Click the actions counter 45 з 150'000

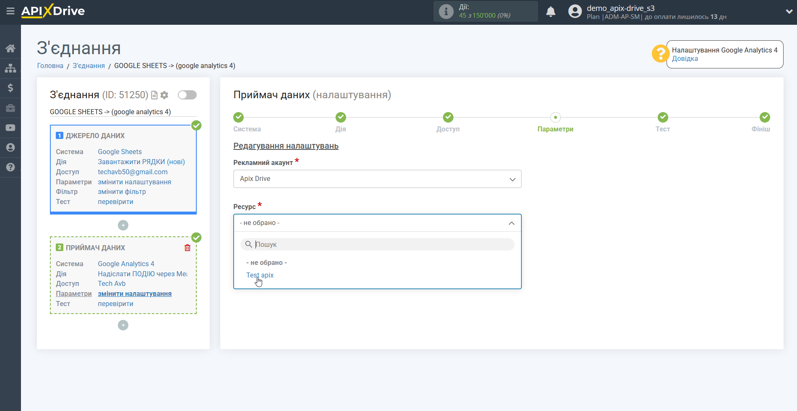coord(484,16)
